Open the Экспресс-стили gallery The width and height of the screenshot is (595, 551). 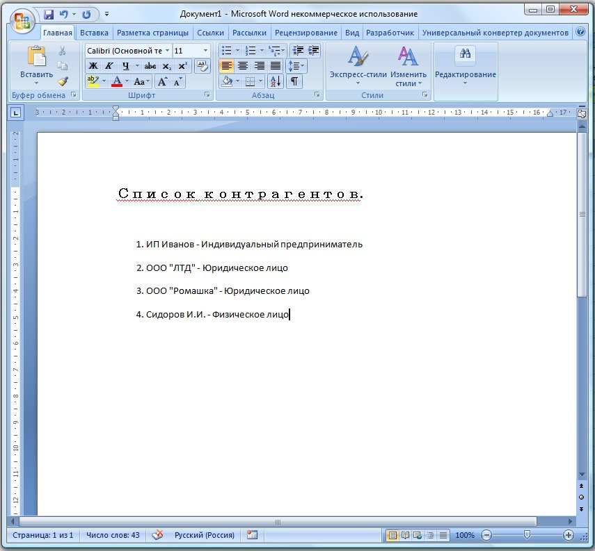(358, 65)
